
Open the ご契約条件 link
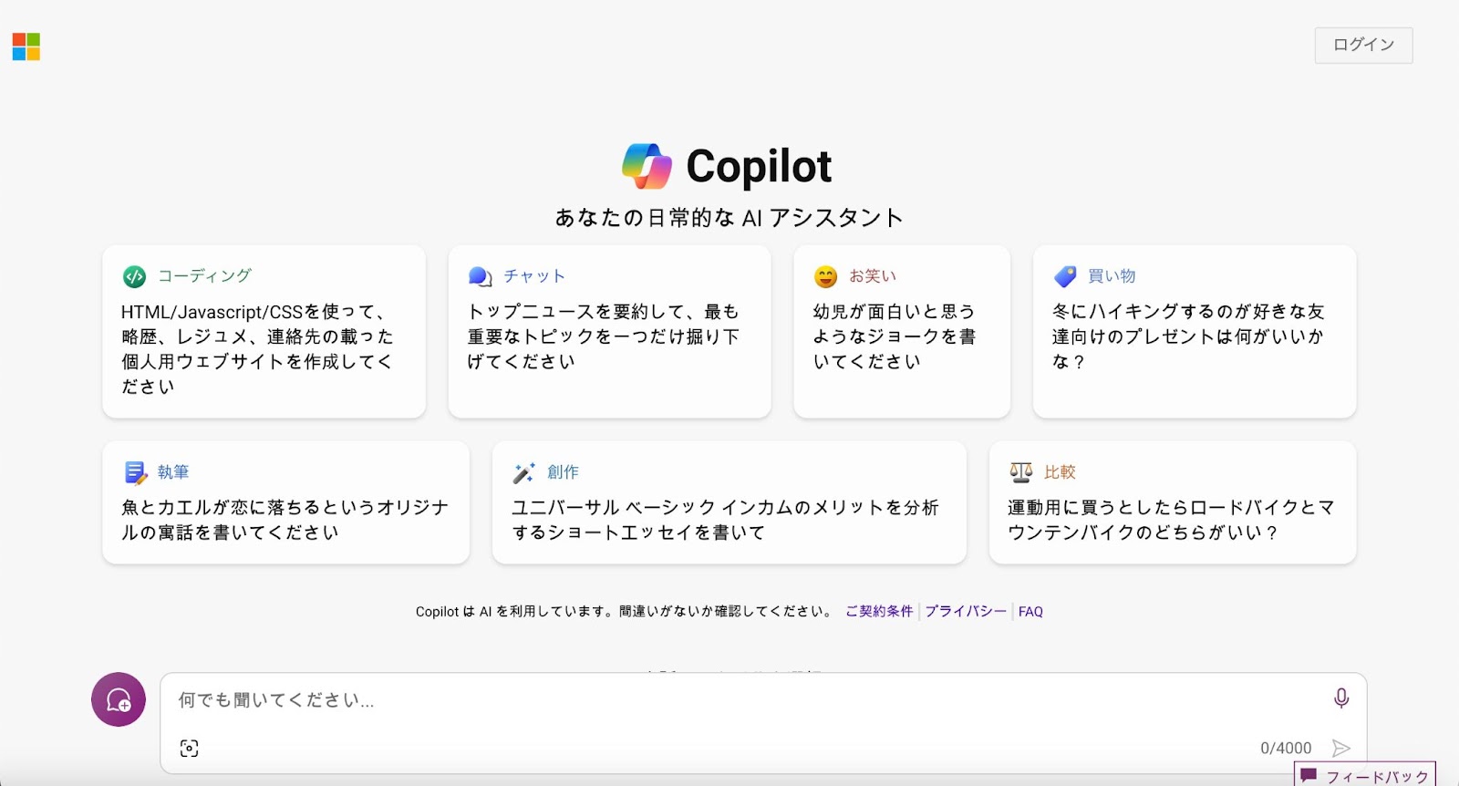click(x=879, y=611)
